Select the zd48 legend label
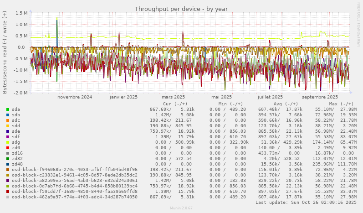Screen dimensions: 363x213 (17, 164)
